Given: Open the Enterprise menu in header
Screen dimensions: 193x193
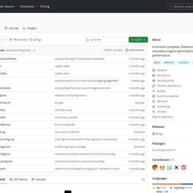Looking at the screenshot, I should (x=29, y=6).
